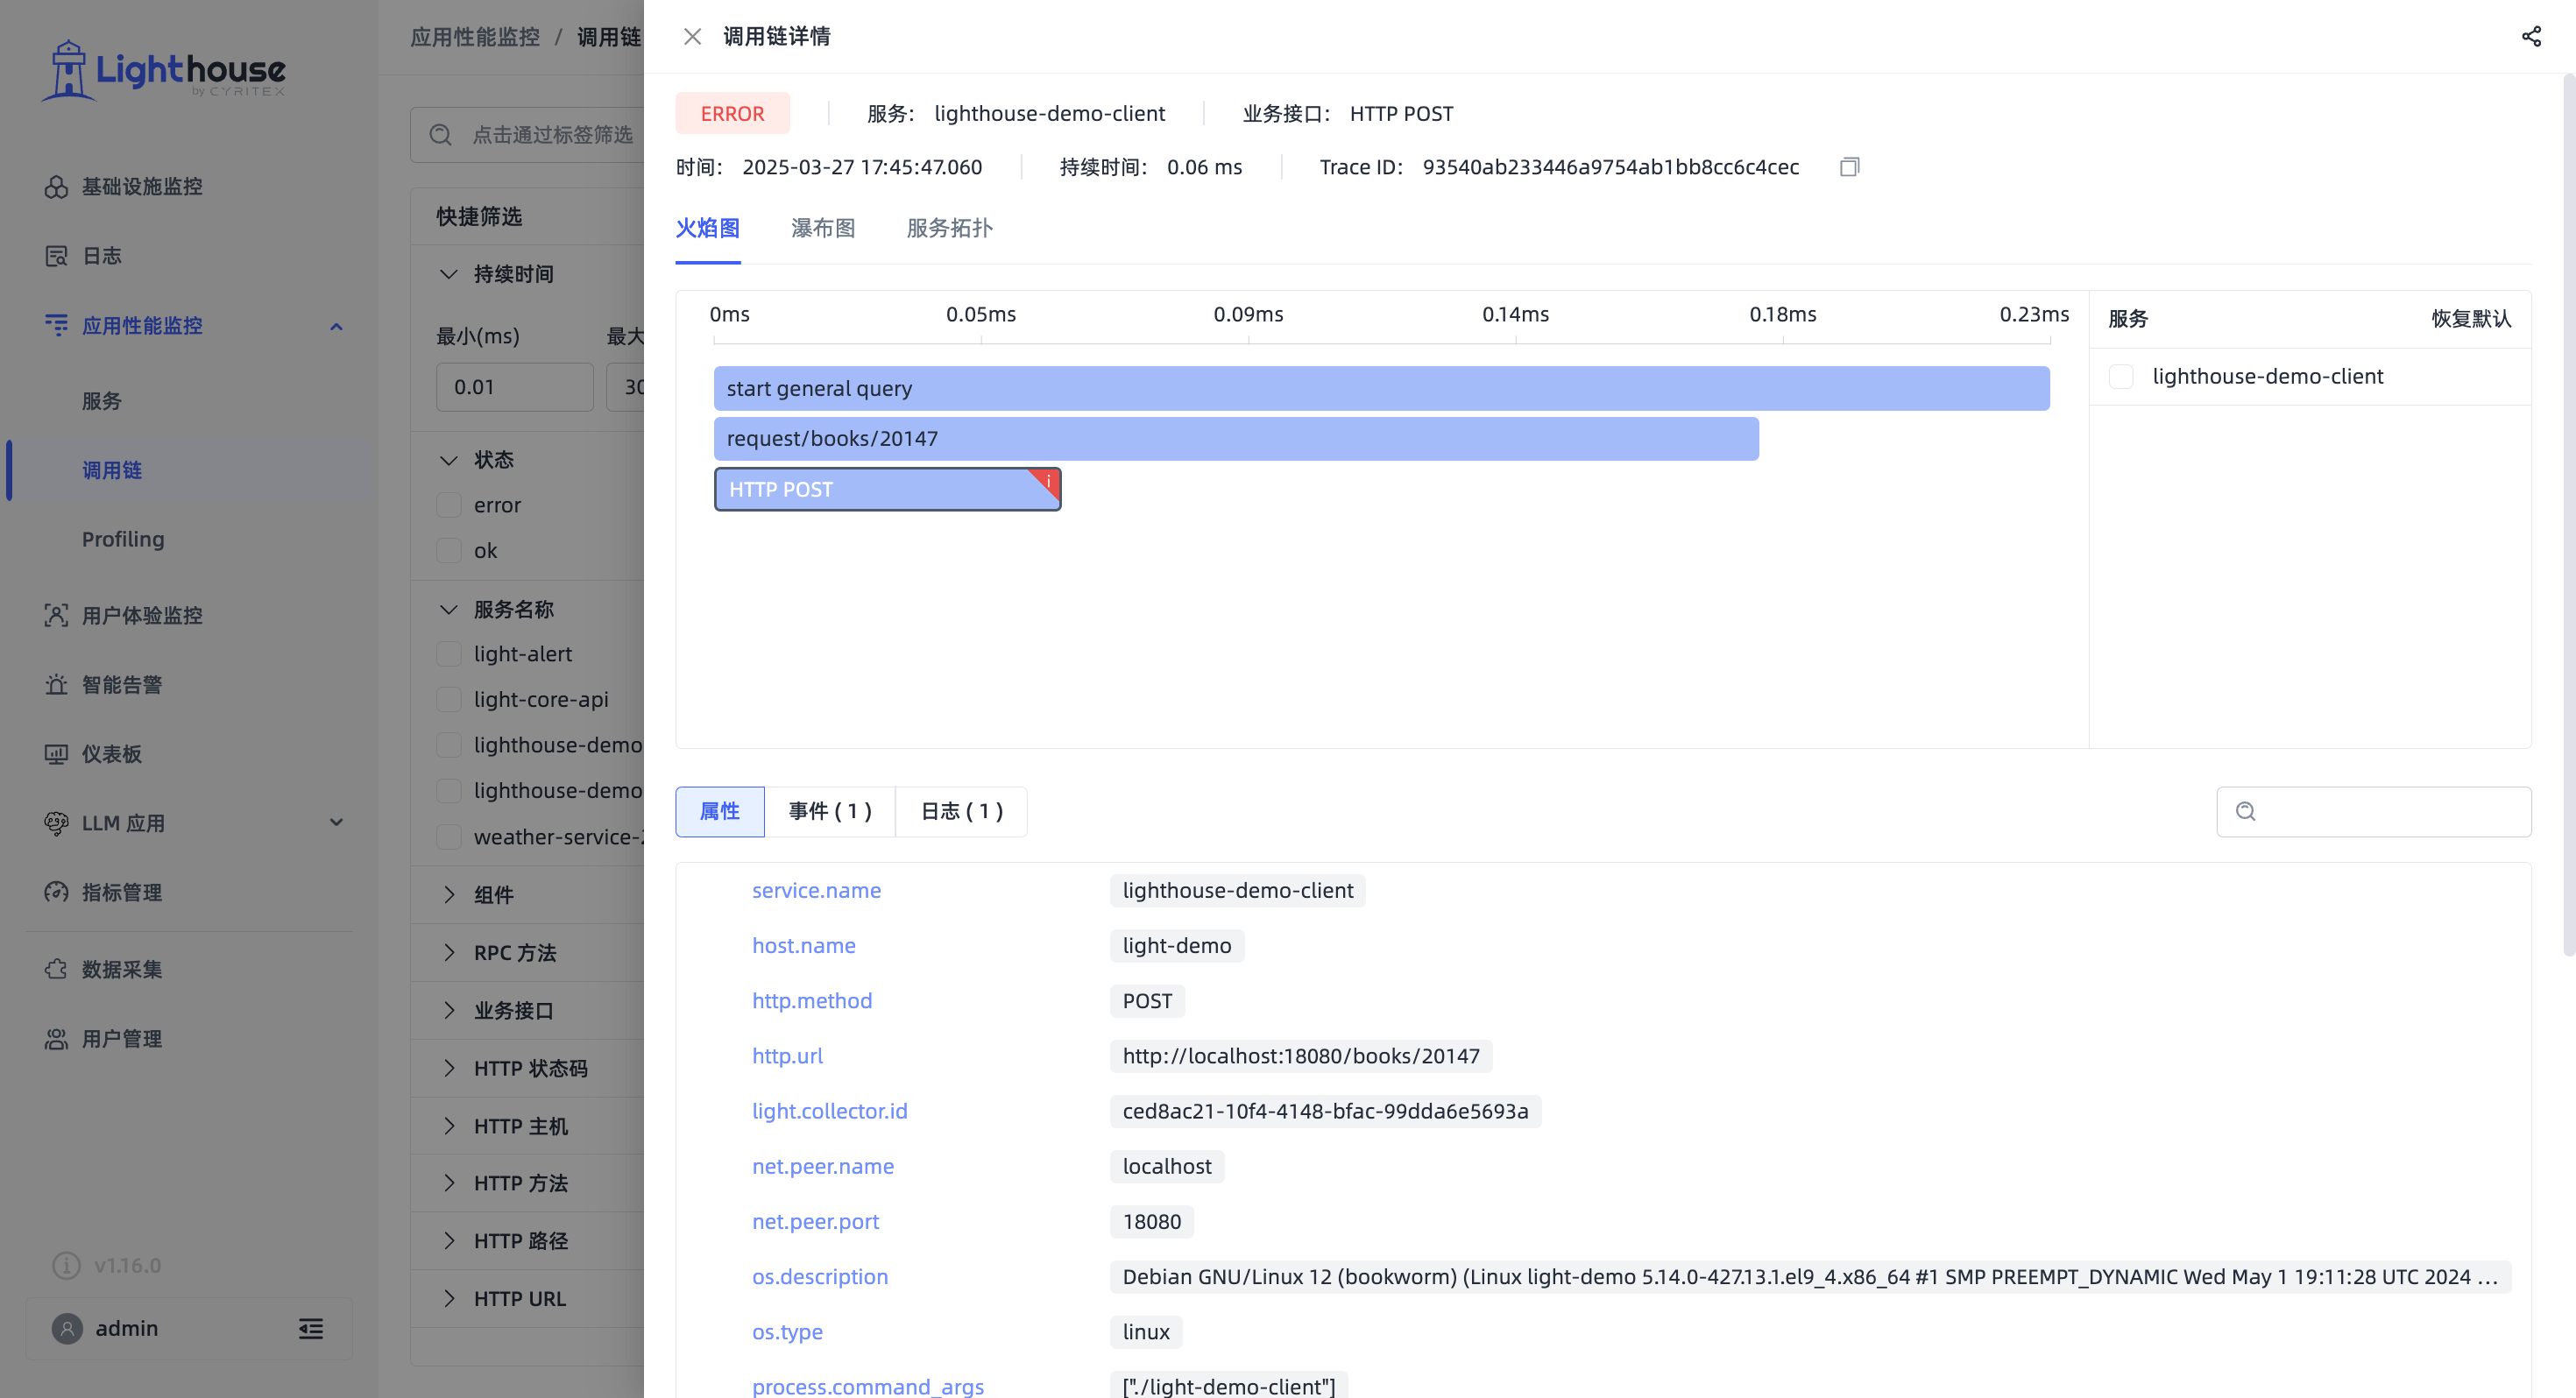The width and height of the screenshot is (2576, 1398).
Task: Close the trace detail panel
Action: point(692,37)
